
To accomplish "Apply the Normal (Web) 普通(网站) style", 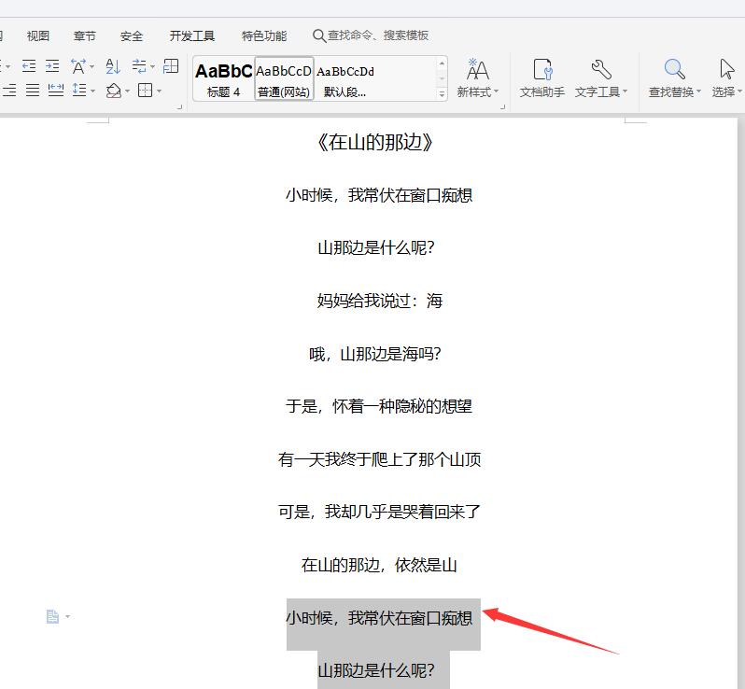I will tap(284, 78).
